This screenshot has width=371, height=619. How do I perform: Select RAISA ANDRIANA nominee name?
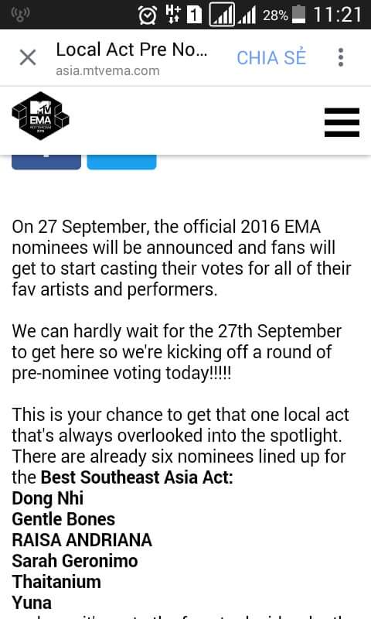pos(82,540)
